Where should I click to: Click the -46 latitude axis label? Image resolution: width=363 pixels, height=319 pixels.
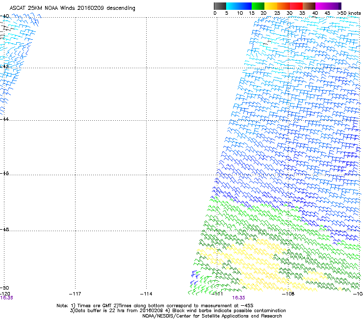tap(4, 173)
